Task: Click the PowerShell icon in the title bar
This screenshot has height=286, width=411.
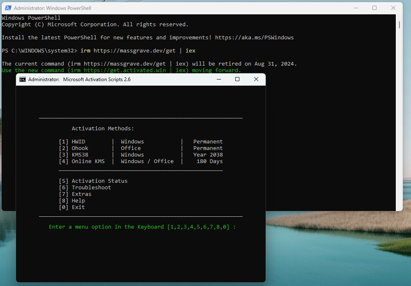Action: [7, 8]
